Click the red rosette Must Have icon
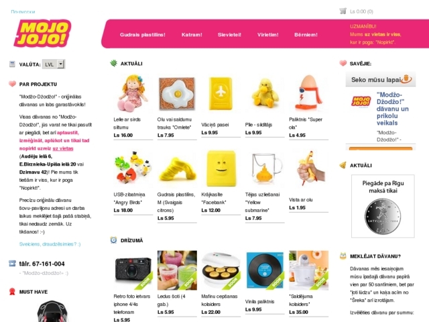Viewport: 429px width, 322px height. [x=12, y=292]
